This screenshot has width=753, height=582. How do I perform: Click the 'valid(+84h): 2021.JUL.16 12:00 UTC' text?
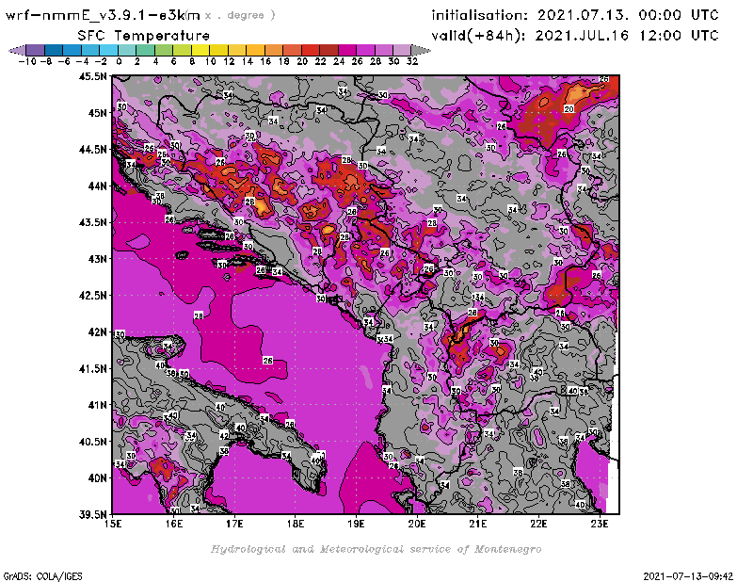575,35
